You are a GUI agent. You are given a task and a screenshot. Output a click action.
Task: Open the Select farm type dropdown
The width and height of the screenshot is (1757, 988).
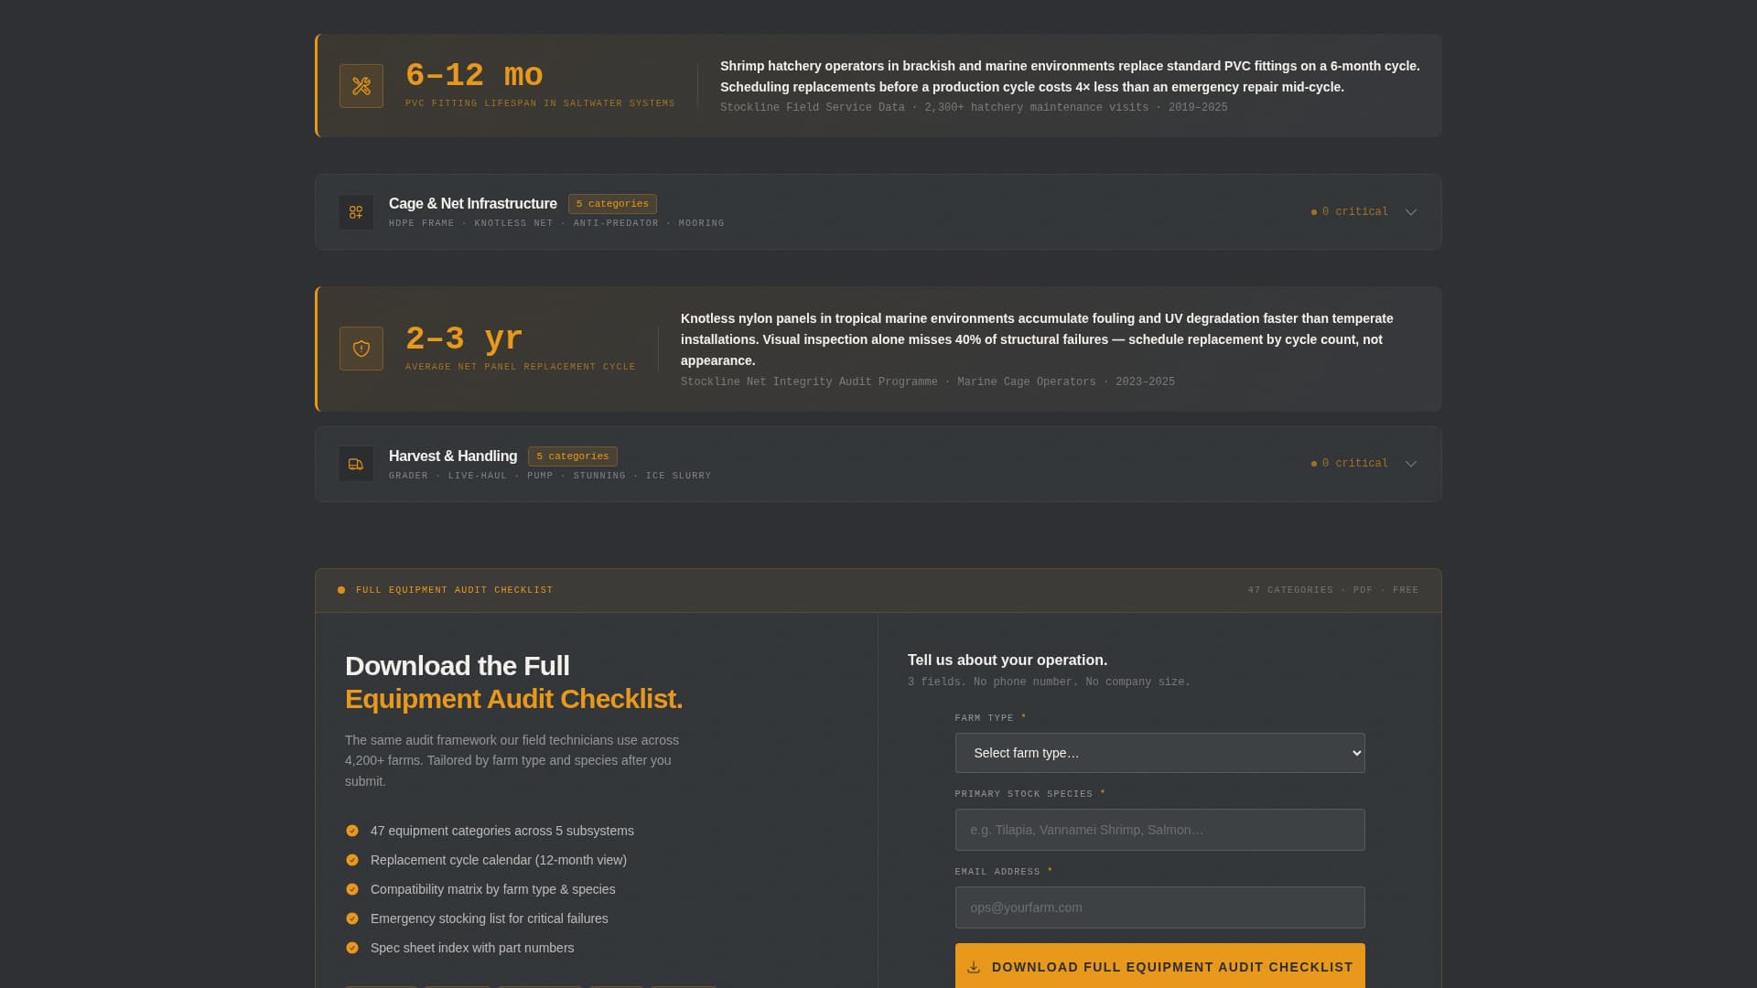click(1159, 752)
